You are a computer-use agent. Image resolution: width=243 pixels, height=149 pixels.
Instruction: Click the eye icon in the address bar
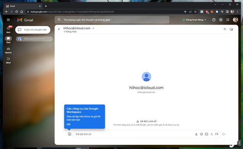[185, 12]
